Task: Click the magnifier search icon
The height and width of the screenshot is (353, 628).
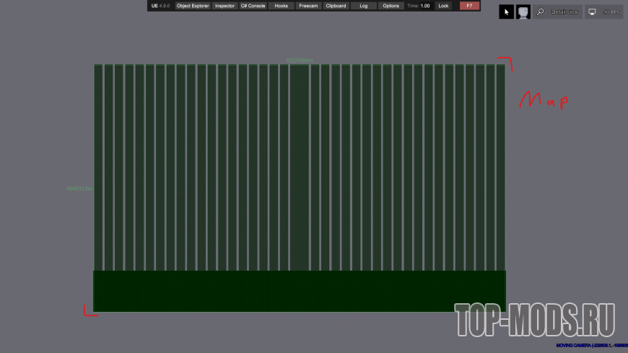Action: tap(541, 12)
